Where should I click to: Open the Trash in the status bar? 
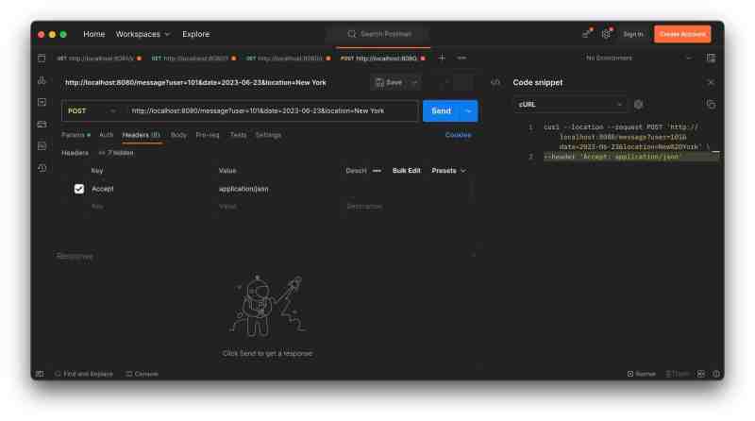click(678, 374)
